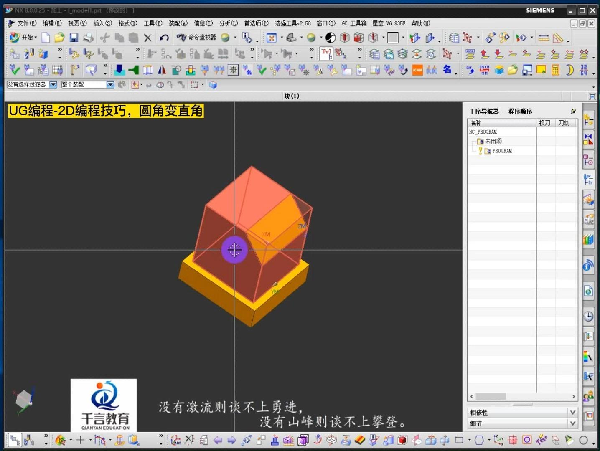Open the 插入(S) menu
600x451 pixels.
tap(102, 23)
